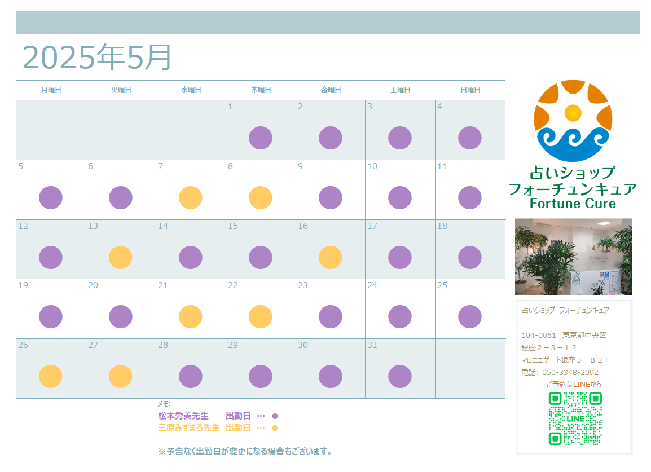Click the 占いショップ logo heading
This screenshot has height=472, width=651.
tap(573, 173)
